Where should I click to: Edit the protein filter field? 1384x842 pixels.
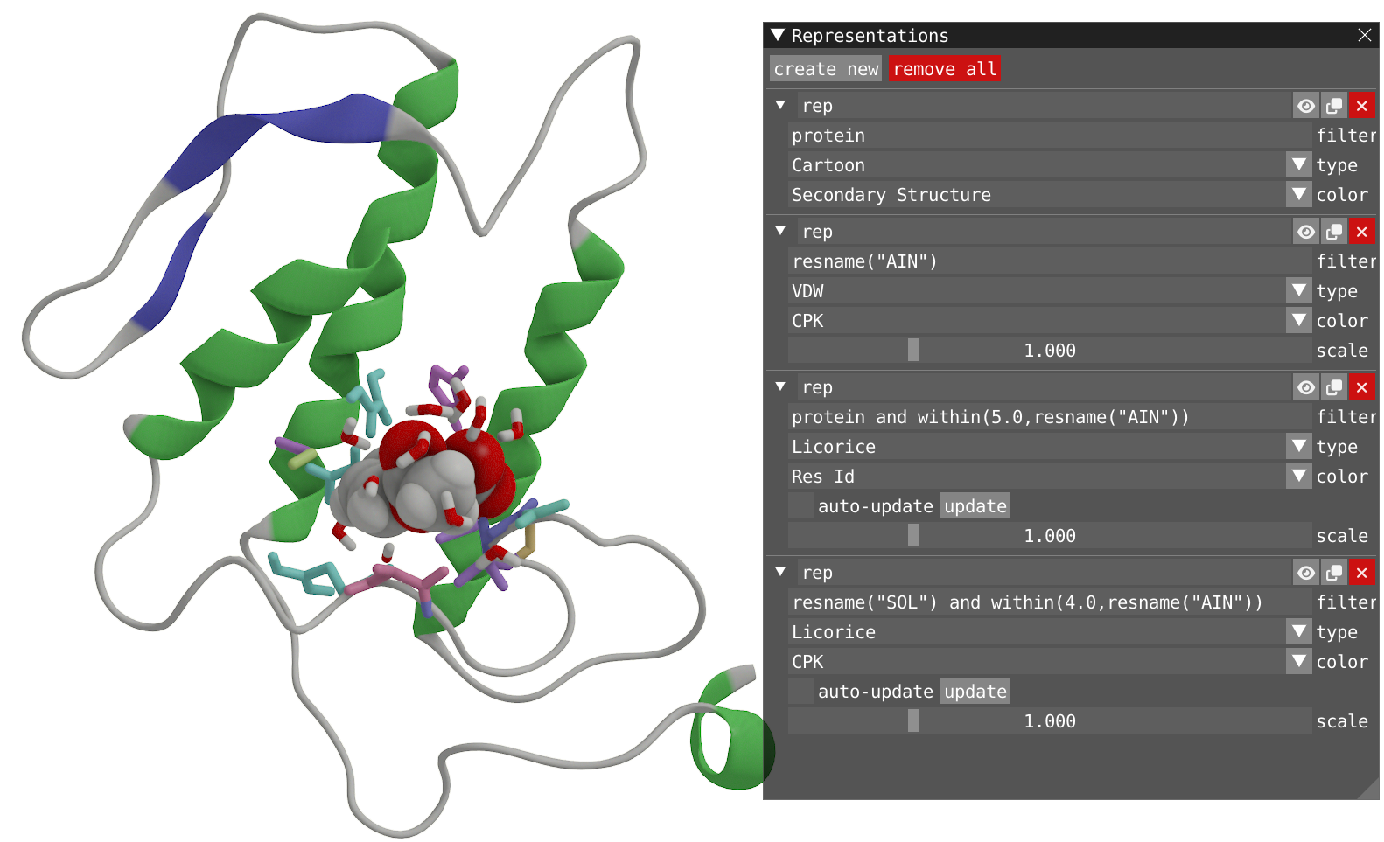1049,136
